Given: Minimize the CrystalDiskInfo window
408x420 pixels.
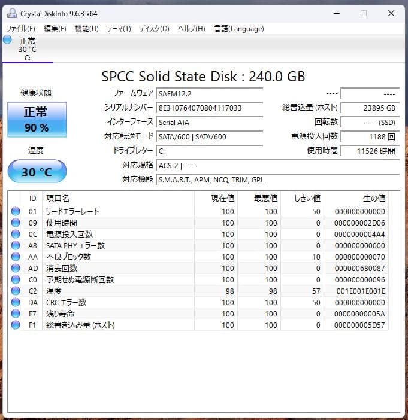Looking at the screenshot, I should point(337,13).
